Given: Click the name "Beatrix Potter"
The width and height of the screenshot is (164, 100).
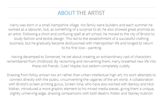Looking at the screenshot, I should 109,93.
